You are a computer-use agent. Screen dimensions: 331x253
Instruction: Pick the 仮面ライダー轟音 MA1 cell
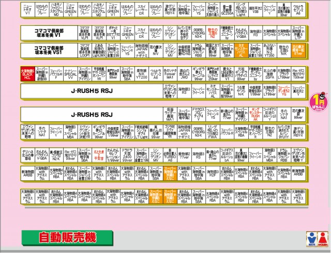pyautogui.click(x=170, y=115)
